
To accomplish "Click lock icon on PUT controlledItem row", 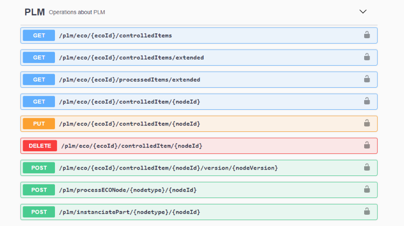I will tap(367, 123).
